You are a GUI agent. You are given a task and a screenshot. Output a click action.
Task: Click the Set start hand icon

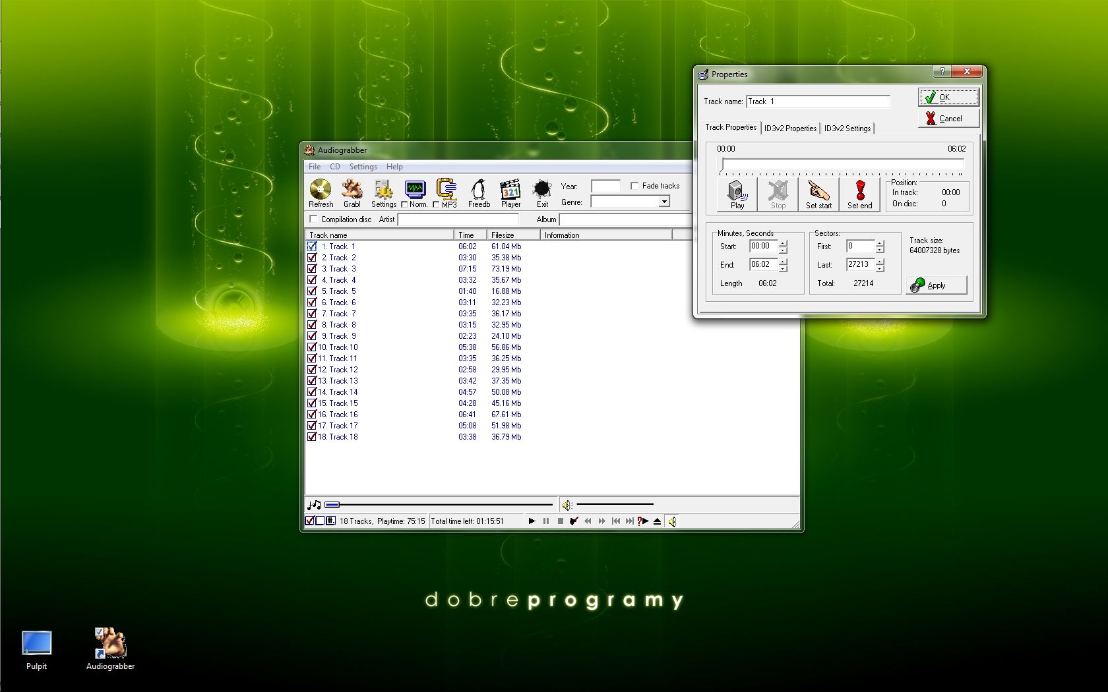point(819,191)
